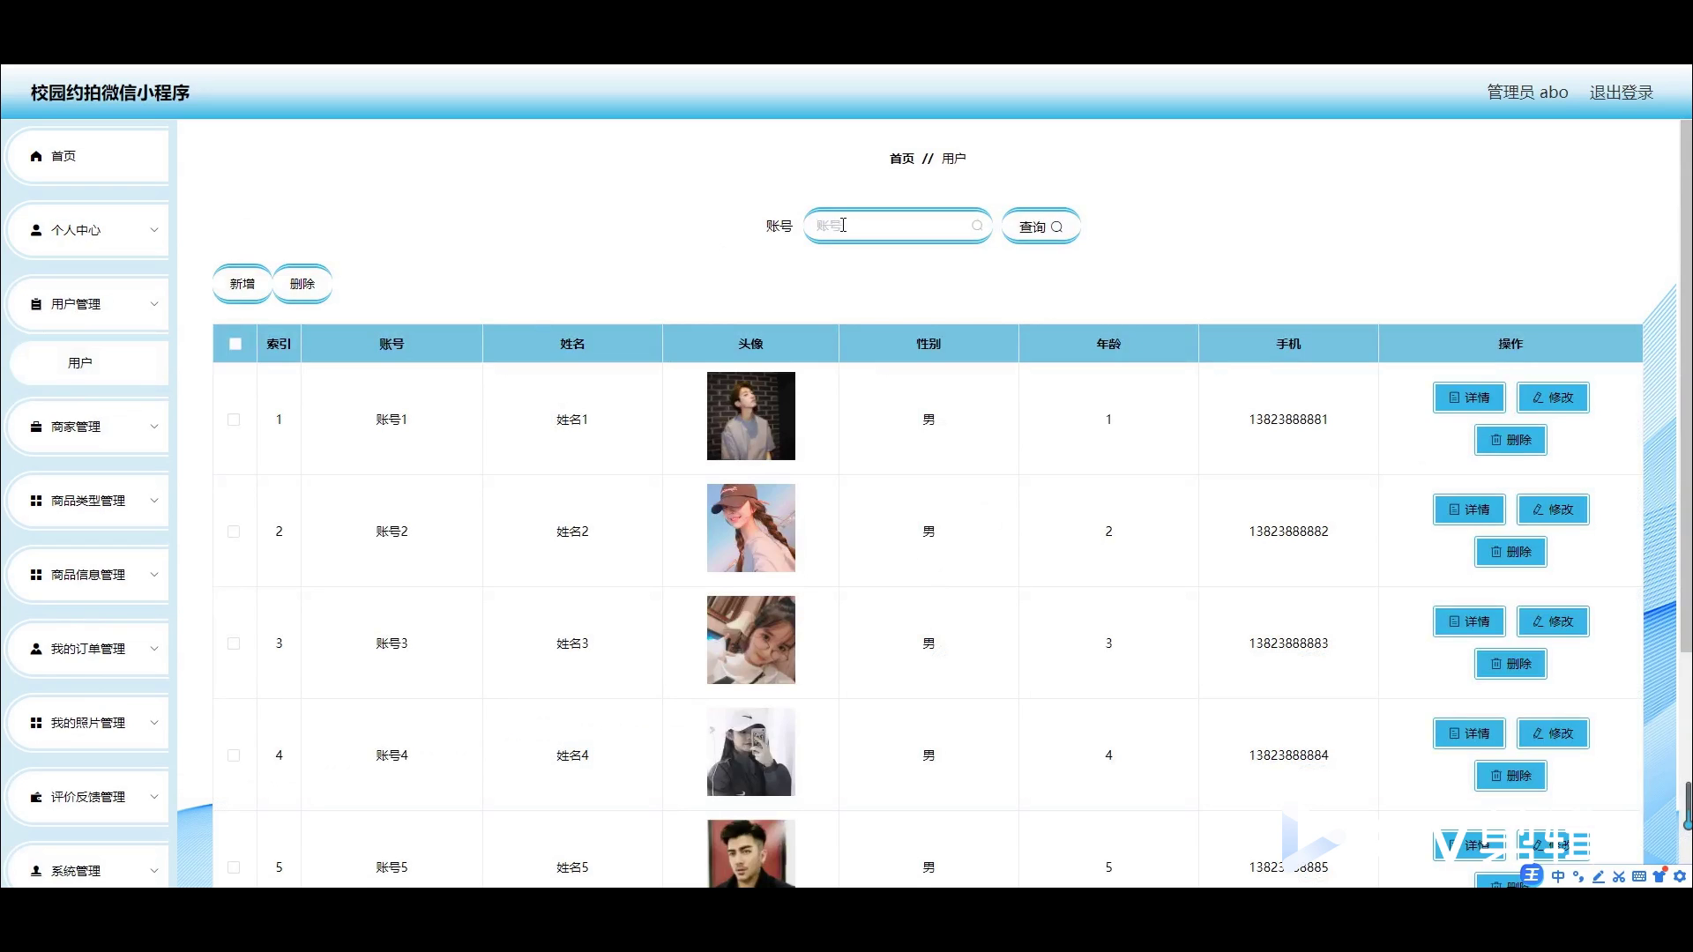Click the home icon beside 首页

pyautogui.click(x=36, y=156)
